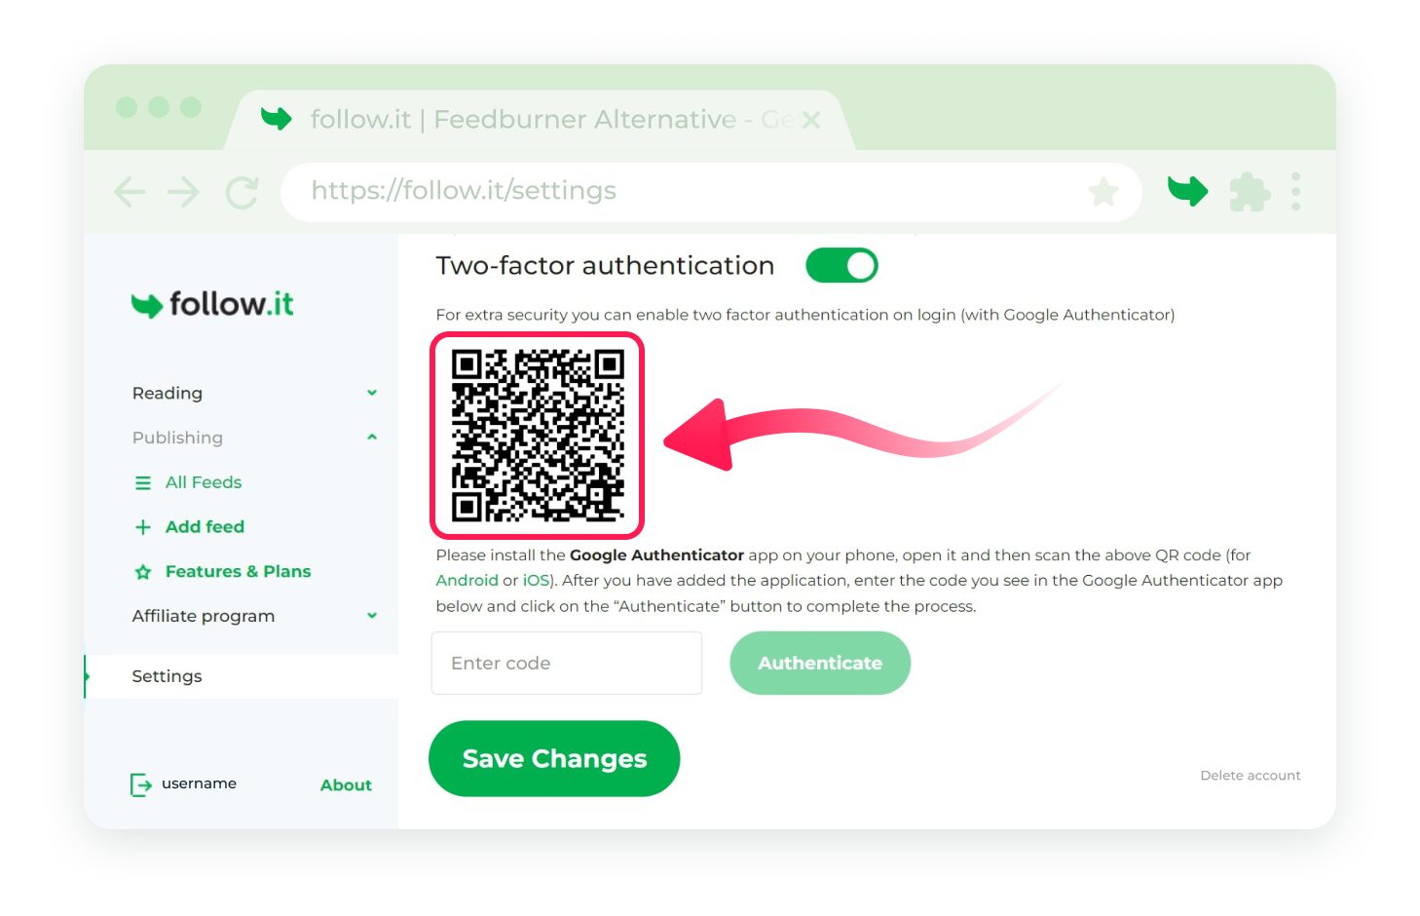The image size is (1420, 916).
Task: Click the logout icon beside username
Action: 140,784
